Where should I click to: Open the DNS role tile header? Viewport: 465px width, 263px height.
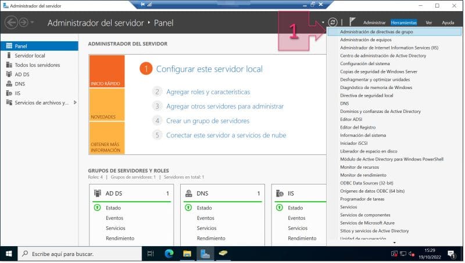(x=223, y=193)
